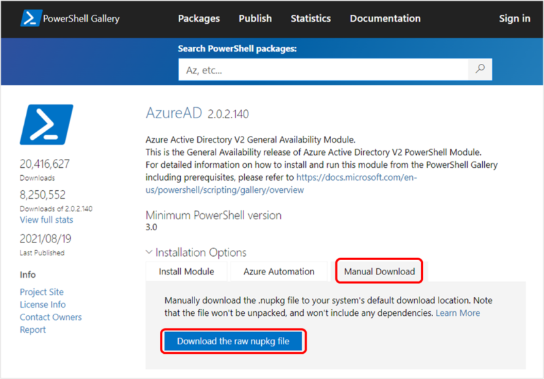This screenshot has width=544, height=379.
Task: Click Contact Owners link
Action: [x=50, y=317]
